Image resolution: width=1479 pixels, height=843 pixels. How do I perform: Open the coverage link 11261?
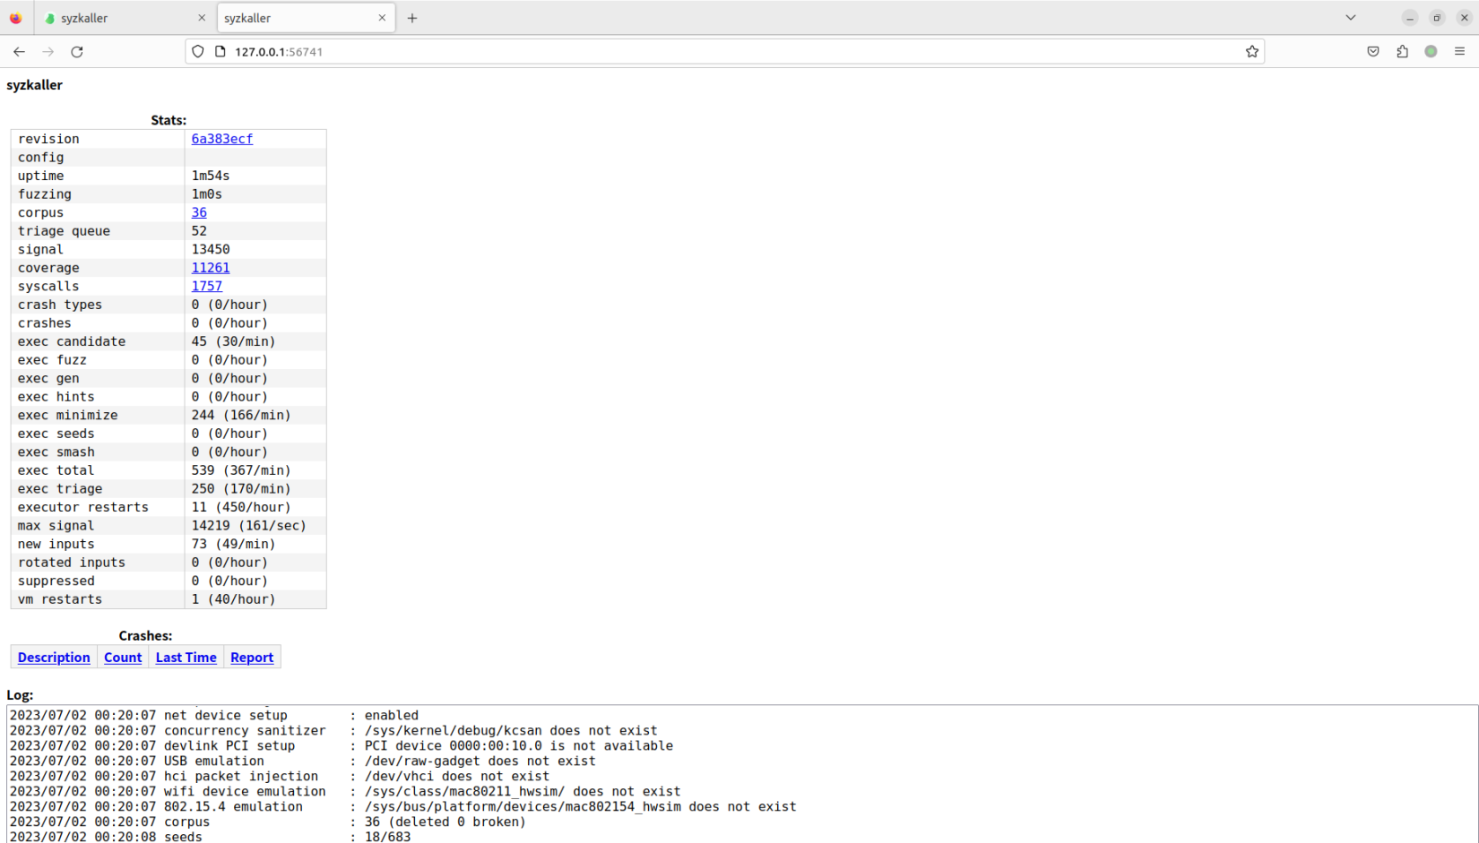click(x=211, y=268)
